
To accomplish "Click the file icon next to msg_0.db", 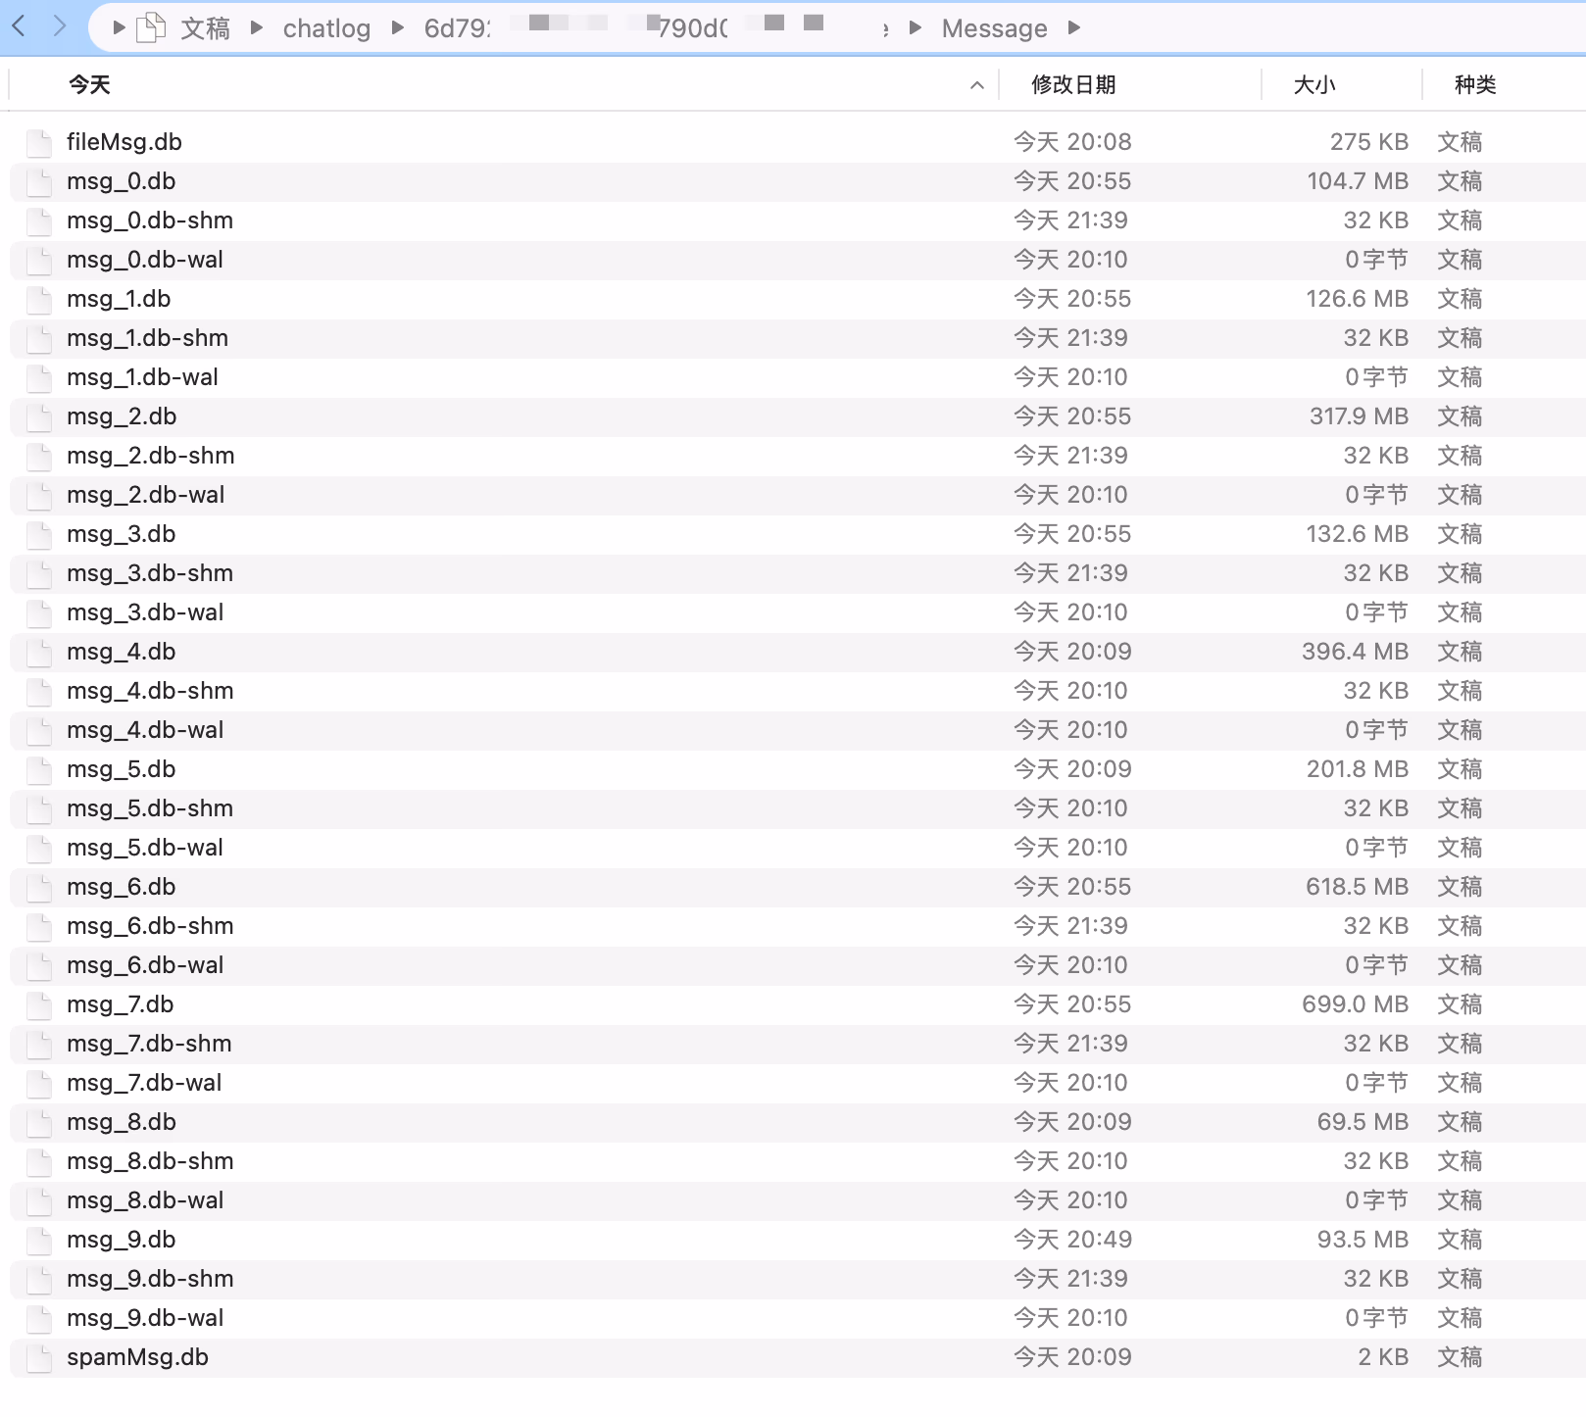I will [x=39, y=181].
